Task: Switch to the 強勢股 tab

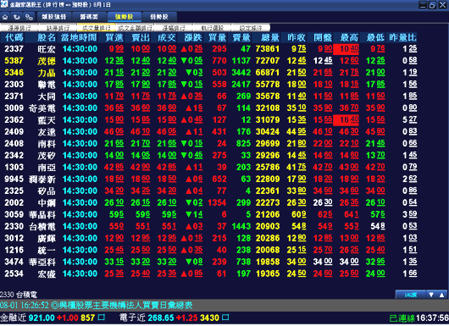Action: pos(125,17)
